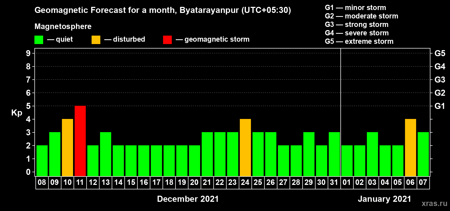
Task: Click the green bar for January 07
Action: pyautogui.click(x=423, y=154)
